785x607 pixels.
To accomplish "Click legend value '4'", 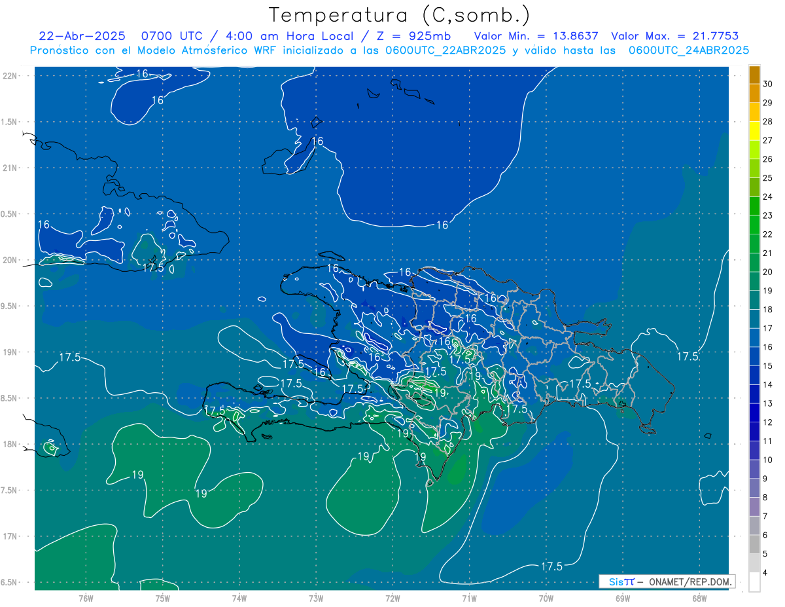I will click(766, 573).
